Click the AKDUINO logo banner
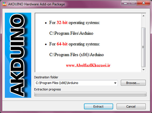 [18, 55]
